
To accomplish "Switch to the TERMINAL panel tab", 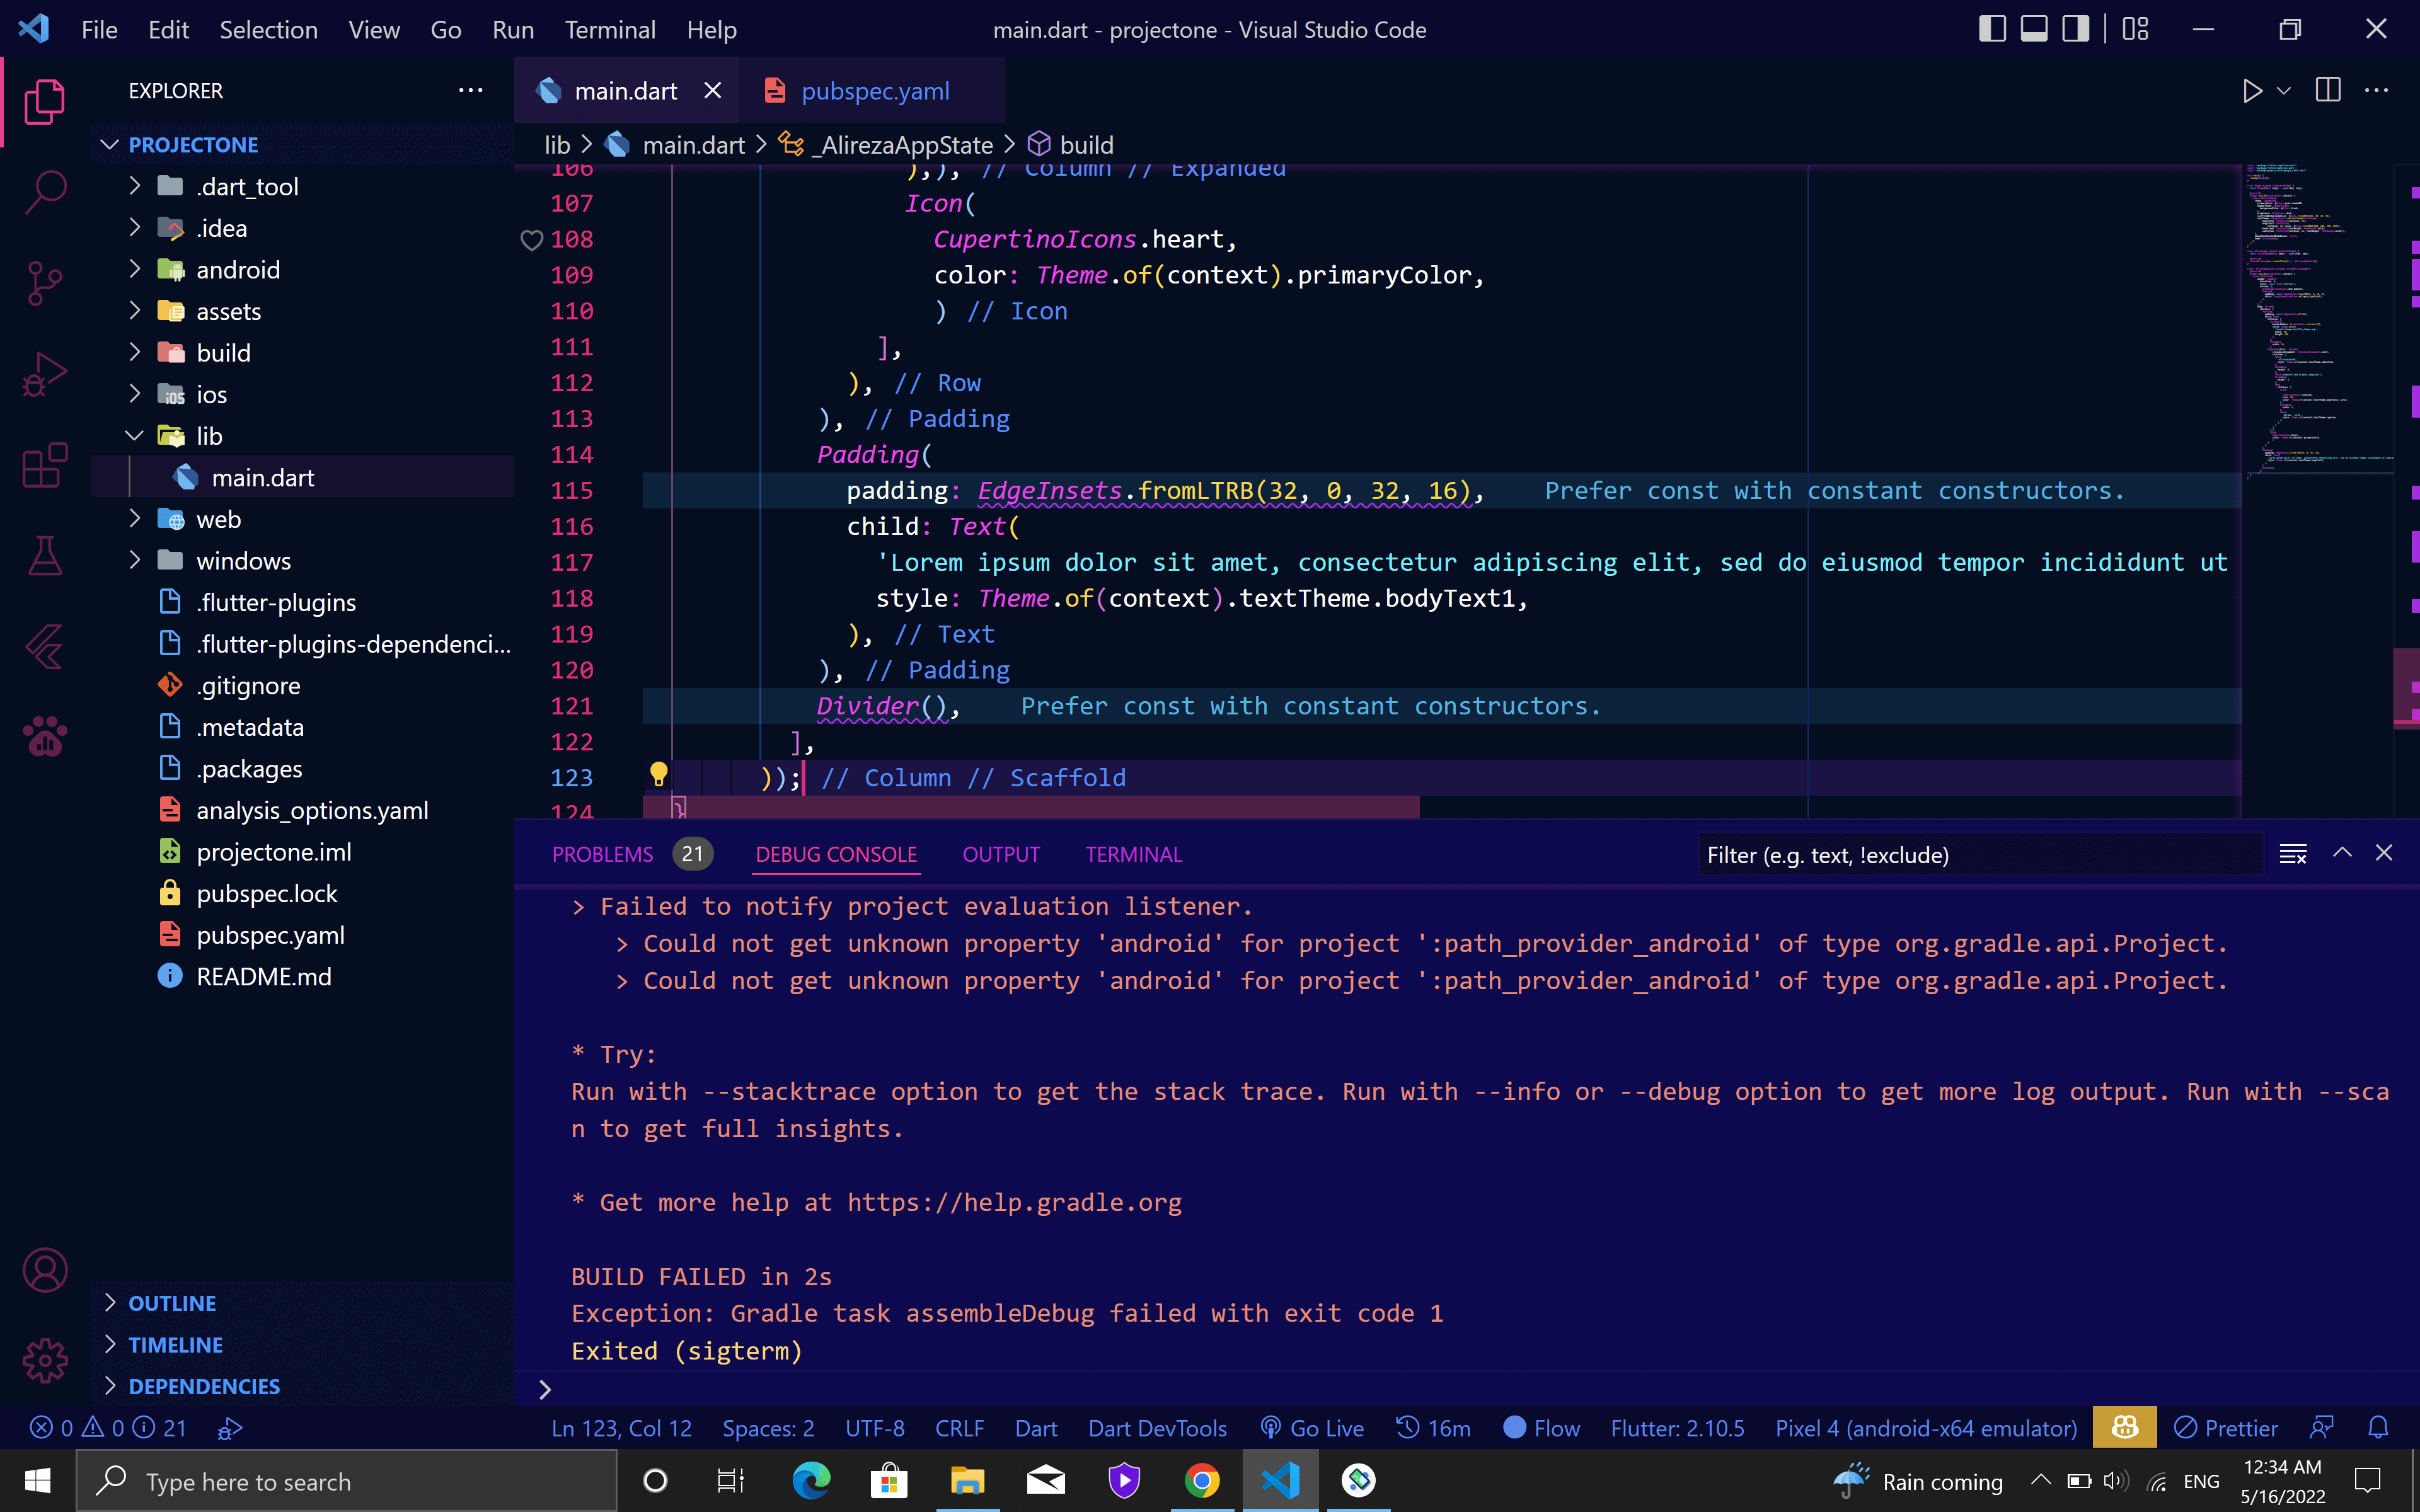I will [1134, 855].
